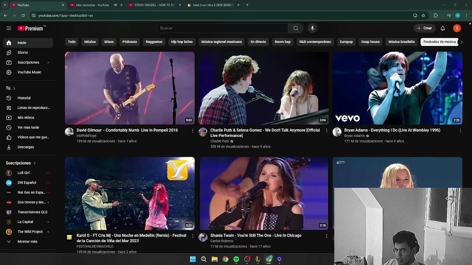
Task: Click the search magnifier button
Action: click(296, 28)
